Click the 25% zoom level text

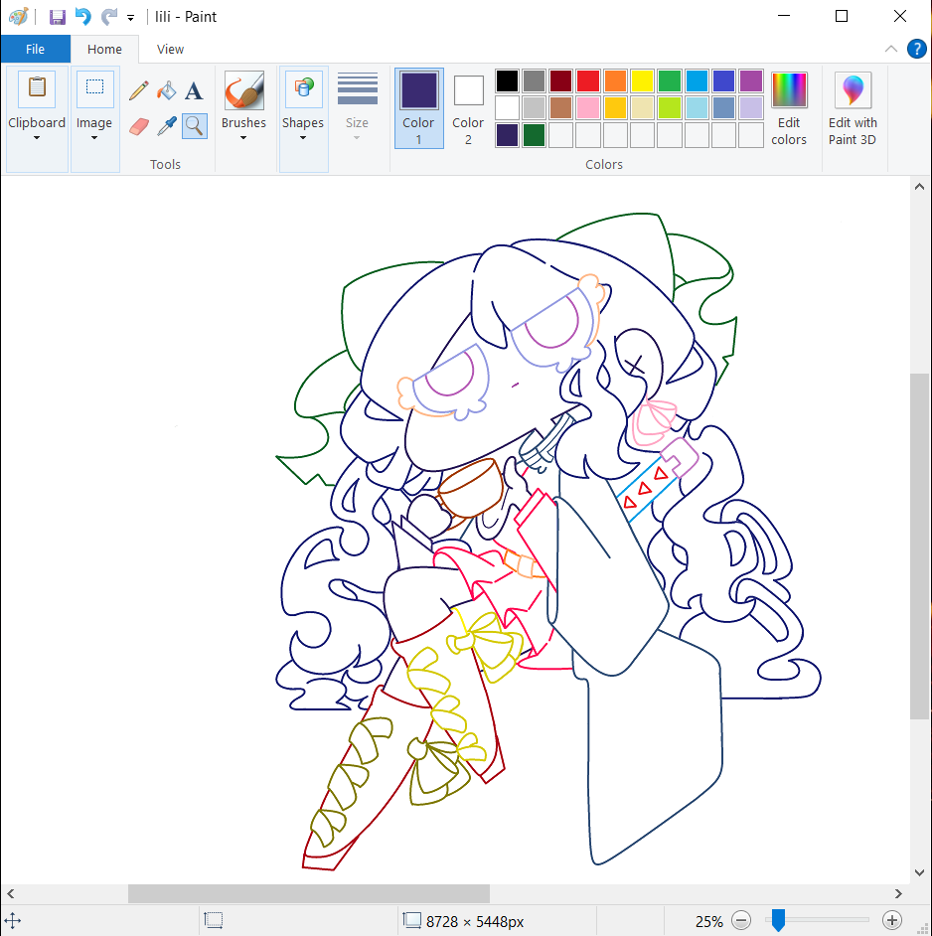pos(708,922)
